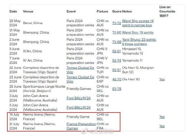Click Yes link for 19 July game

click(162, 116)
